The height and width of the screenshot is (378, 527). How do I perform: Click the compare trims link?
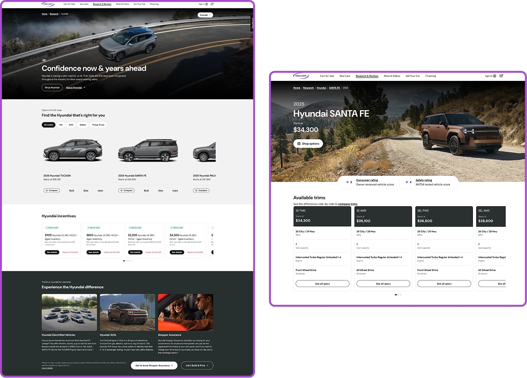point(348,204)
